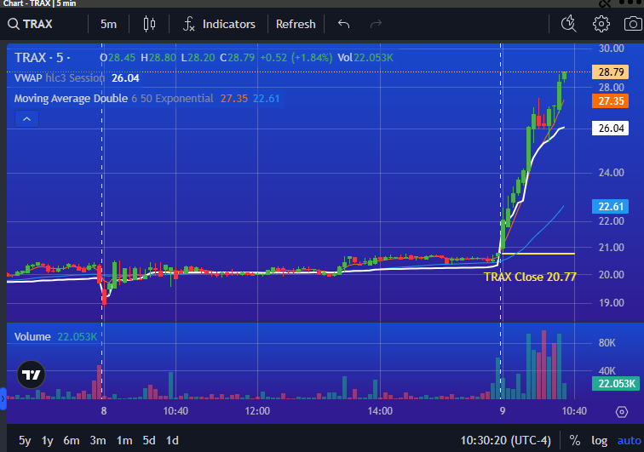
Task: Click the 14:00 time axis label
Action: coord(380,411)
